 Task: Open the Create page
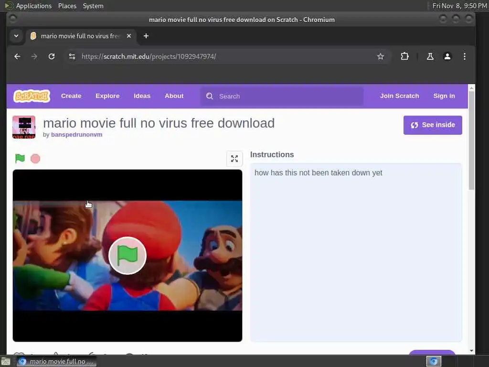tap(71, 96)
